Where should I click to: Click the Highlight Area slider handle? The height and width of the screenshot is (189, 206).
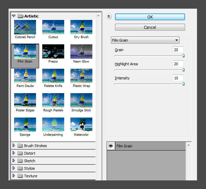(x=184, y=70)
